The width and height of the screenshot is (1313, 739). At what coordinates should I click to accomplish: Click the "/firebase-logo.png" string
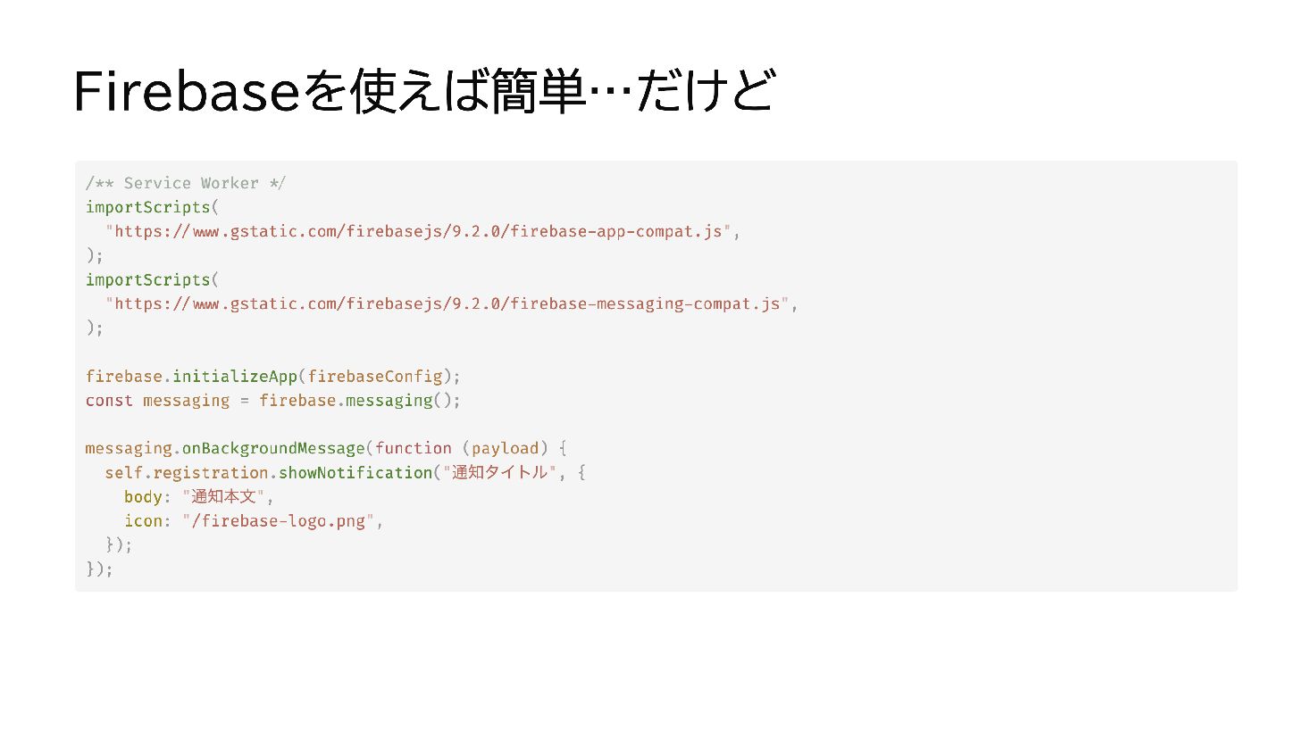point(279,520)
